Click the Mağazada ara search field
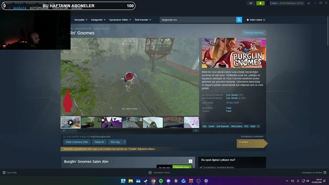 (198, 20)
